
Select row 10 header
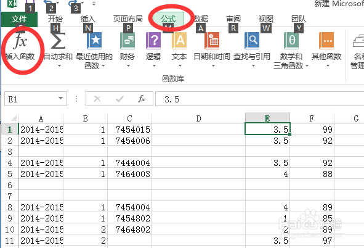tap(10, 229)
